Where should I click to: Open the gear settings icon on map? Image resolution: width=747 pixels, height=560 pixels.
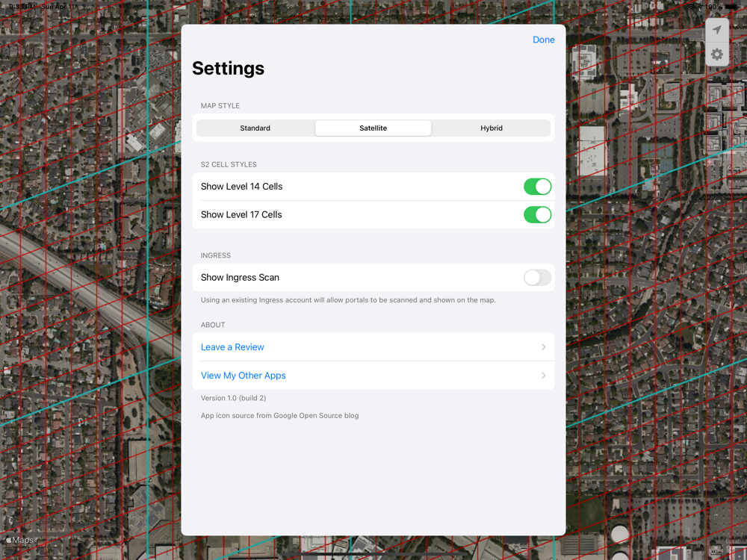[x=717, y=55]
